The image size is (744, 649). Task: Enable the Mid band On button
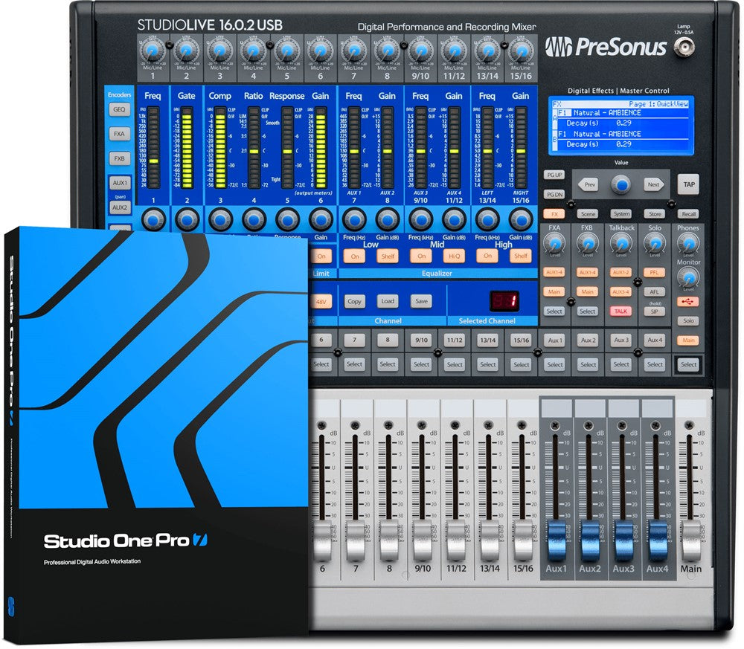421,256
